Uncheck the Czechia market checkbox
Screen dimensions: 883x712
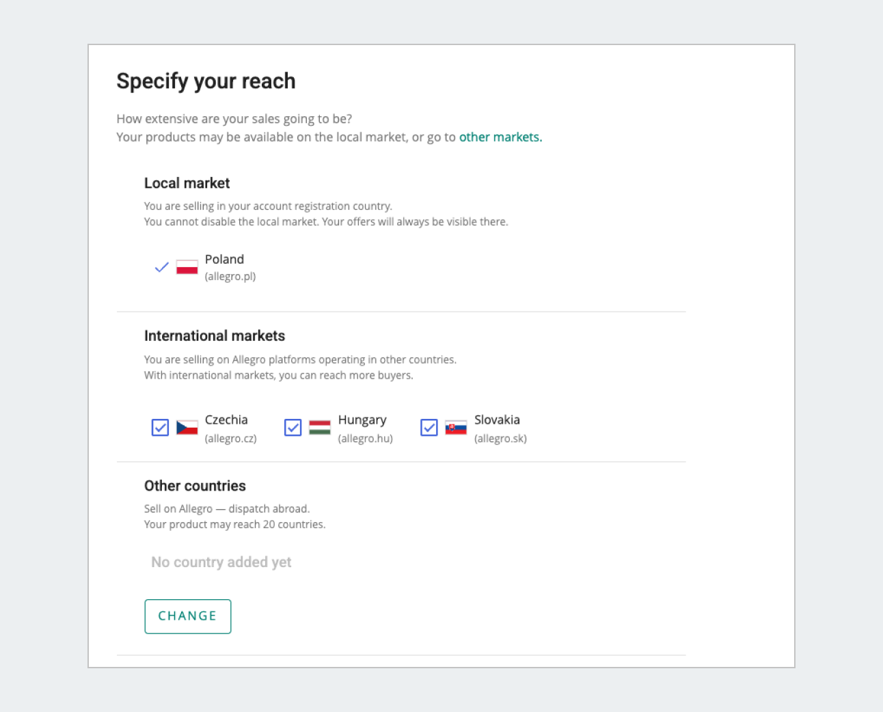160,428
